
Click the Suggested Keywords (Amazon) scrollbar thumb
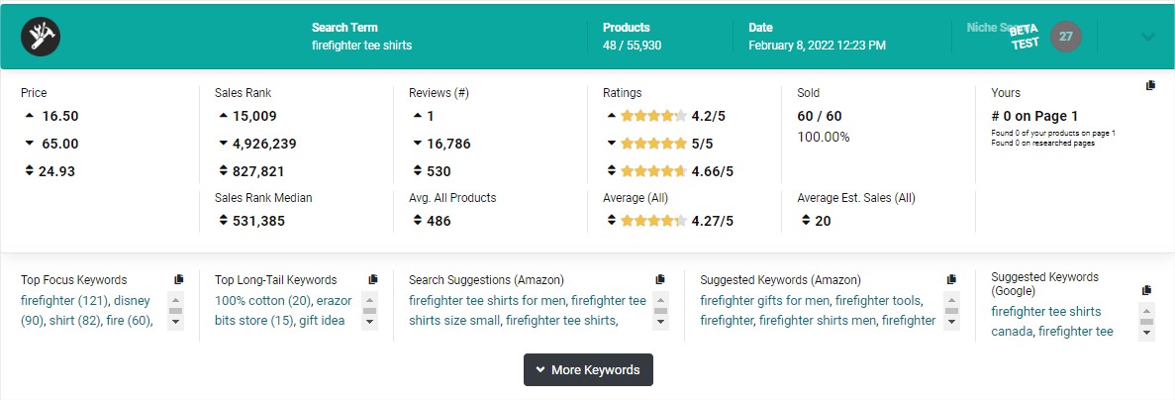951,310
